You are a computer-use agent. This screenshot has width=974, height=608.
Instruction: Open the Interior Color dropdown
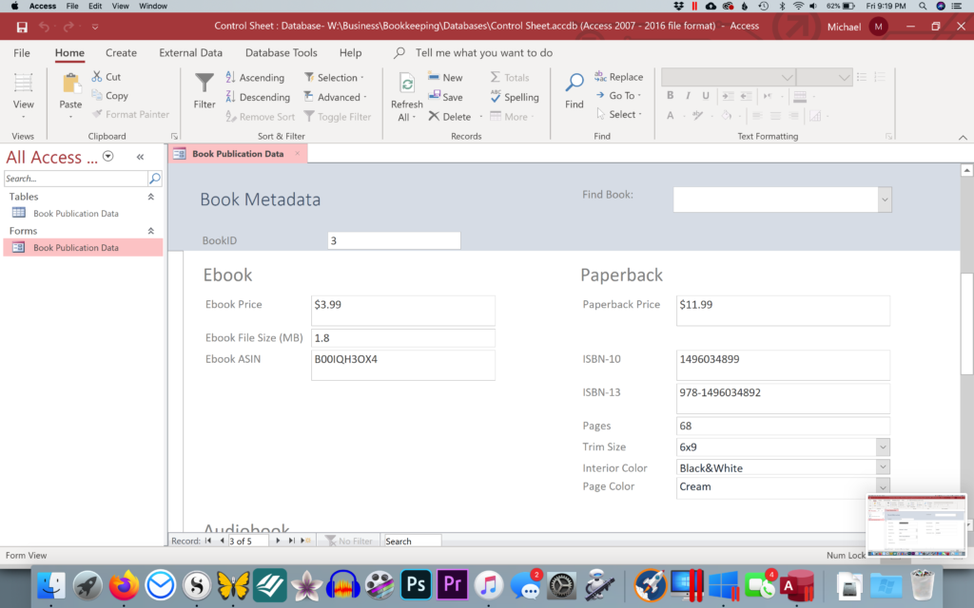(x=883, y=467)
